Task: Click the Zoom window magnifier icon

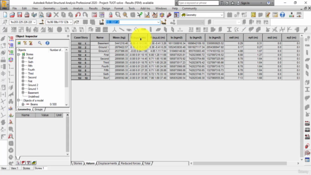Action: tap(118, 15)
